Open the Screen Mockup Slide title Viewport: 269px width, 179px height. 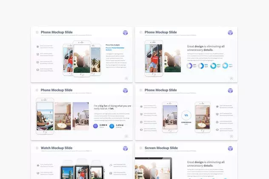[x=161, y=148]
